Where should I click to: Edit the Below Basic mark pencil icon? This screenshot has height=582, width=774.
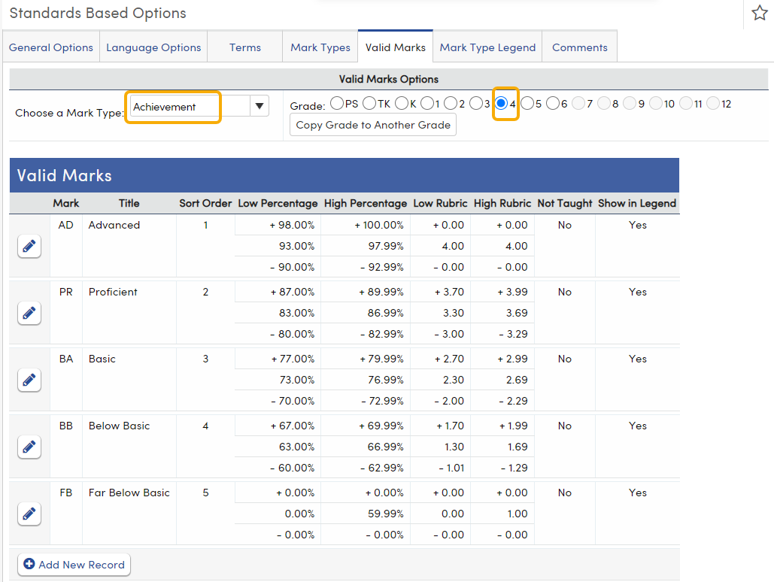click(29, 447)
